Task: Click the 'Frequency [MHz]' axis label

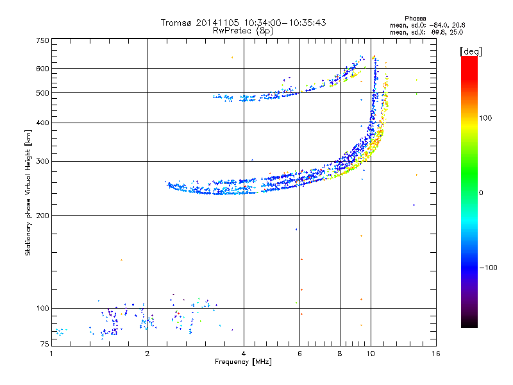Action: [243, 362]
